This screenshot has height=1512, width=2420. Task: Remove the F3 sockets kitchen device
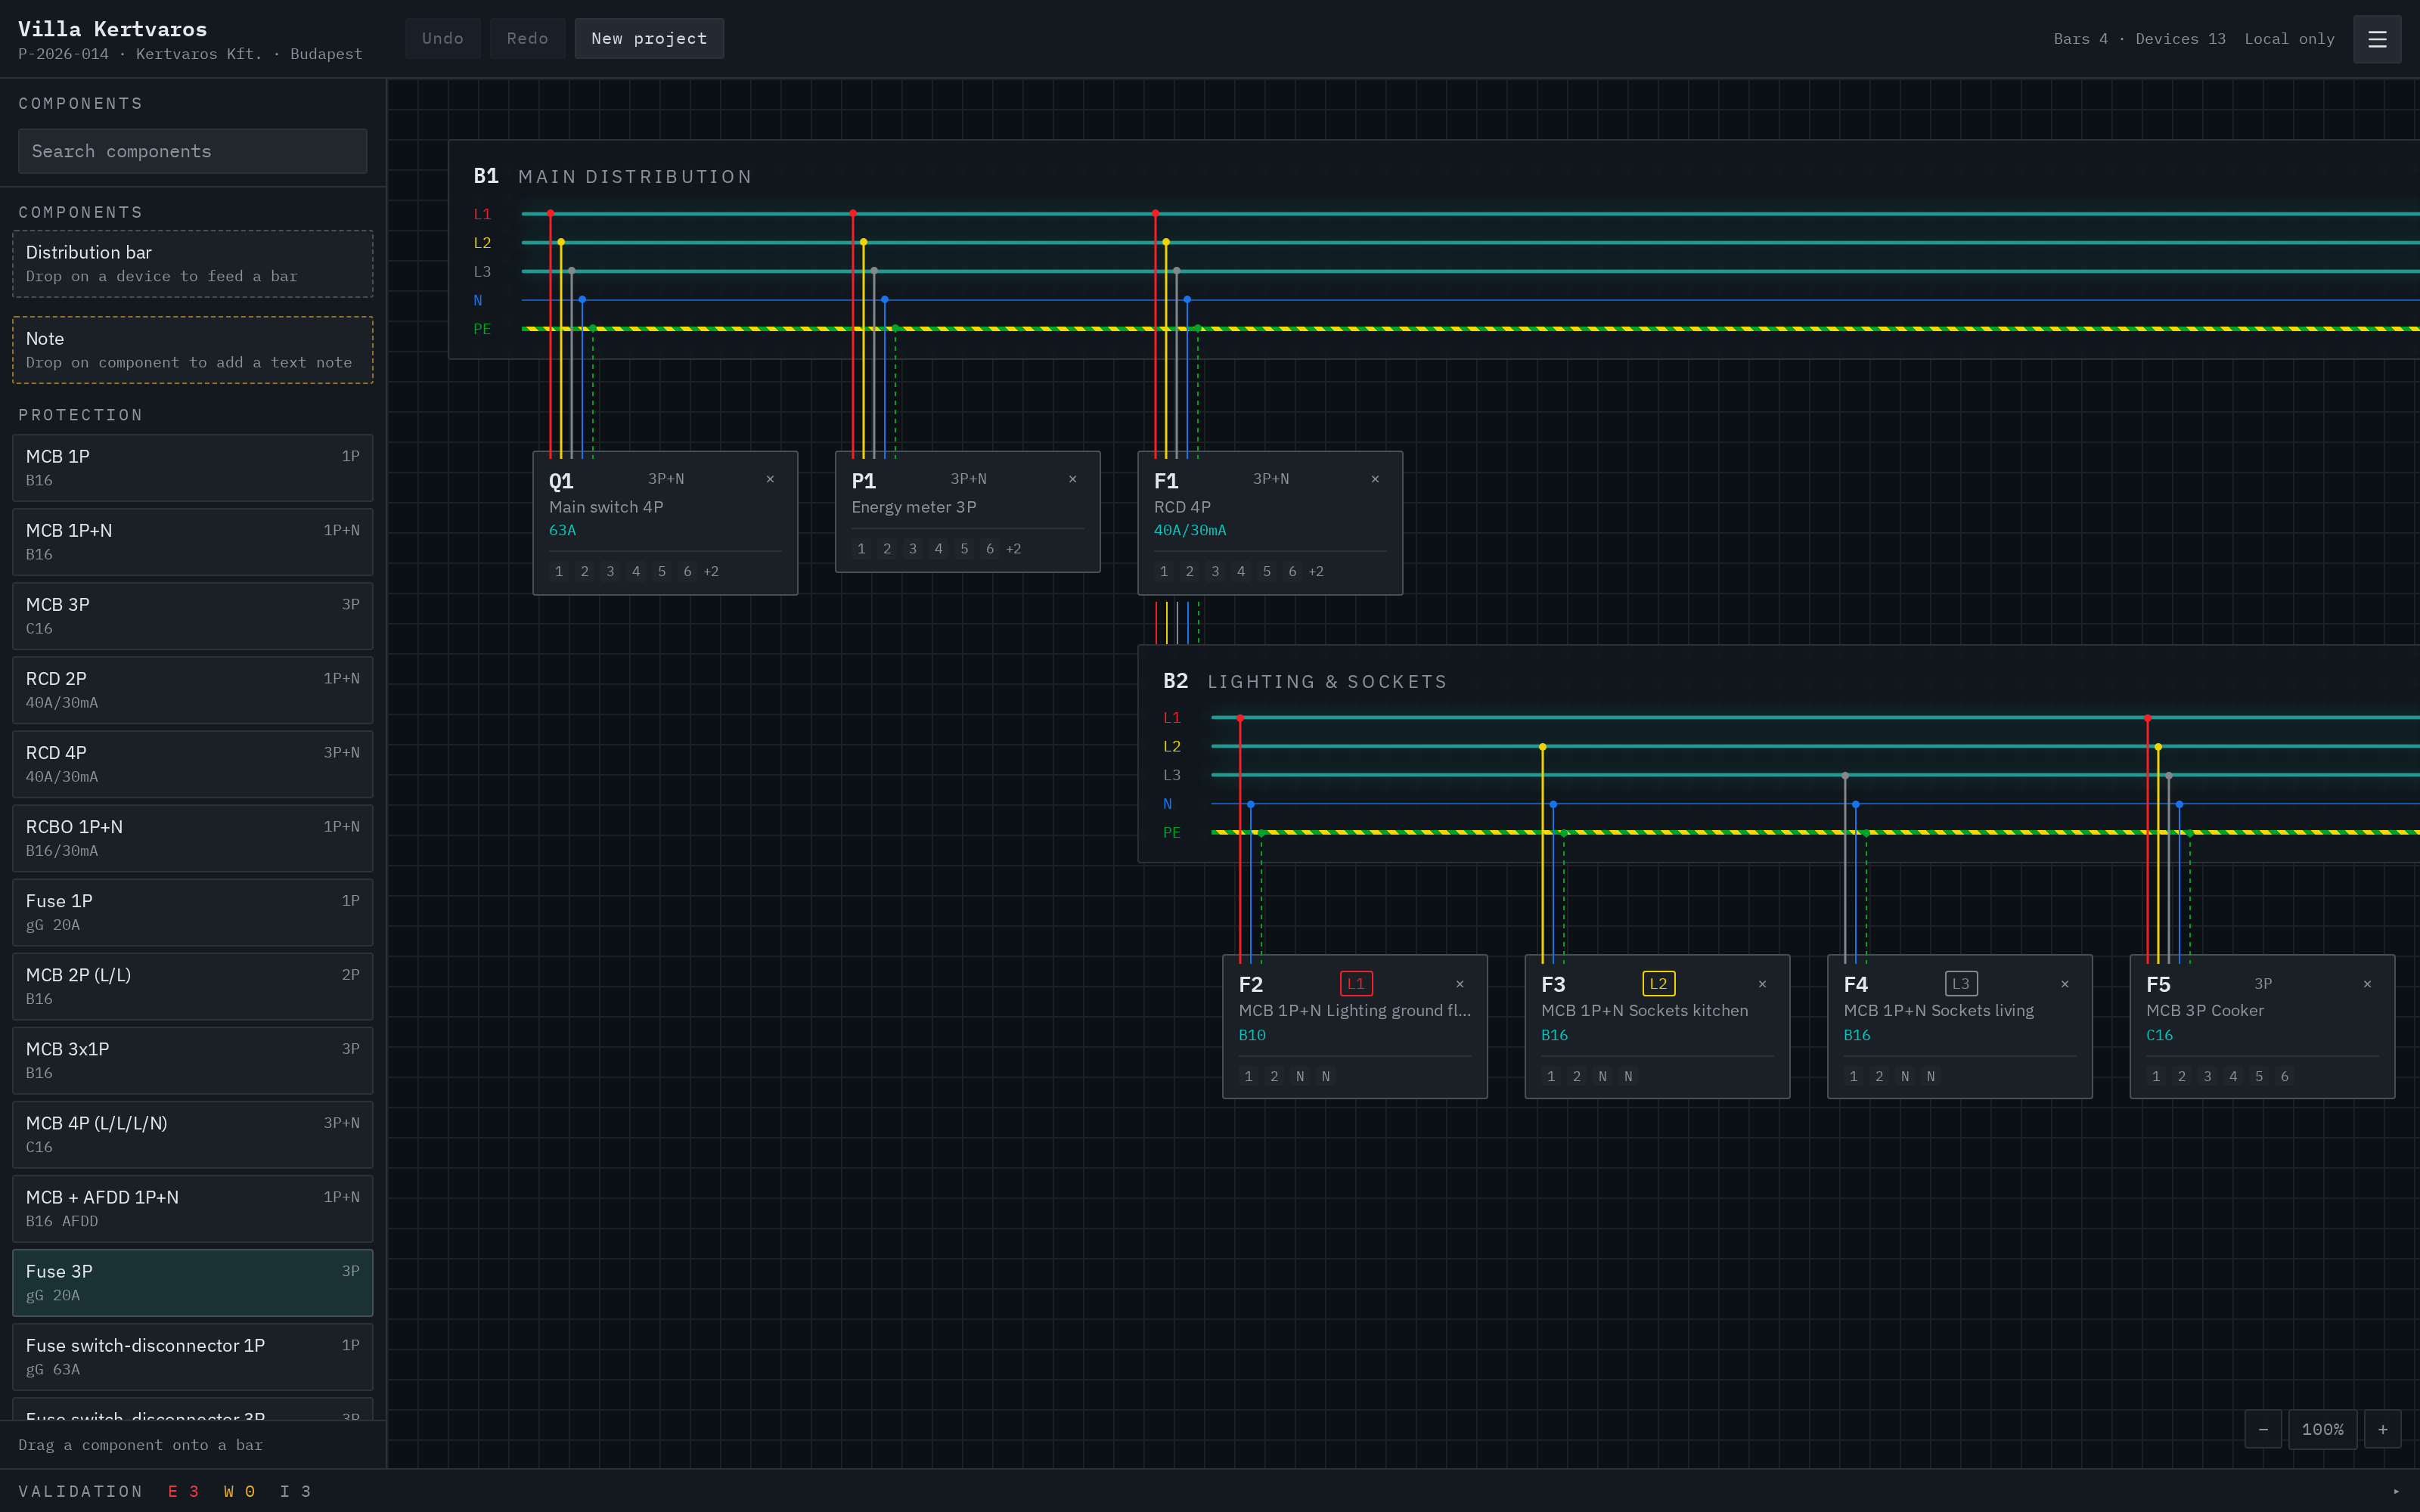1762,984
